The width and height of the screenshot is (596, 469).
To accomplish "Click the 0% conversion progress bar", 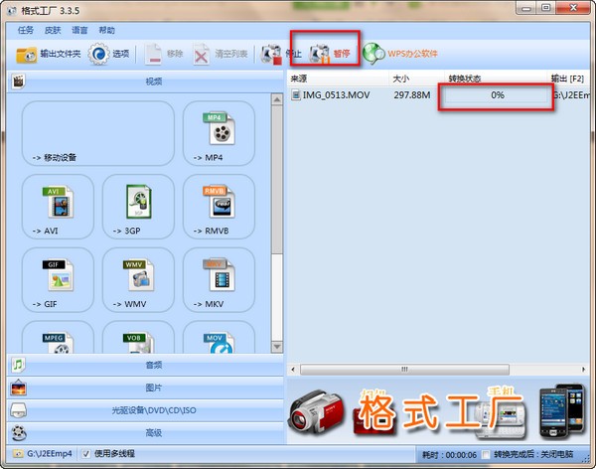I will pyautogui.click(x=497, y=95).
